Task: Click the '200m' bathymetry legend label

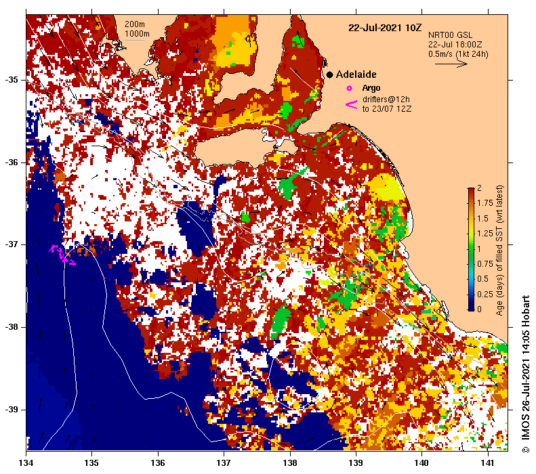Action: [x=135, y=24]
